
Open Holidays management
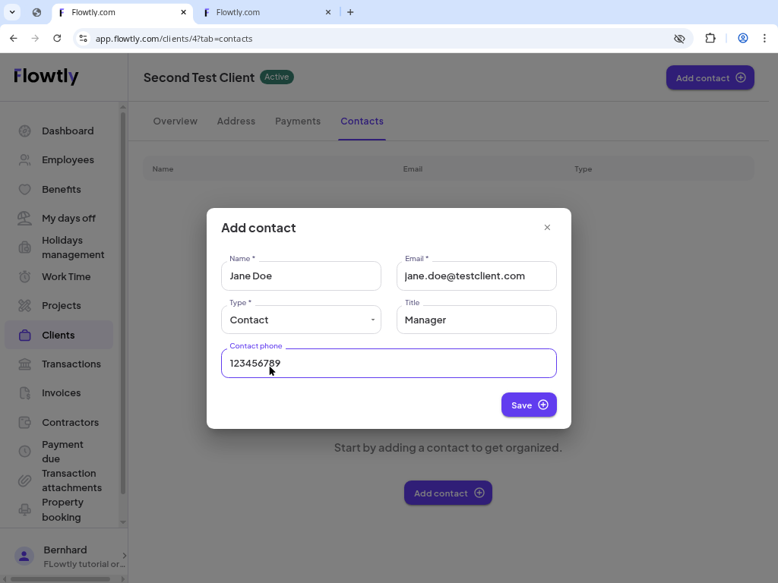pos(24,247)
